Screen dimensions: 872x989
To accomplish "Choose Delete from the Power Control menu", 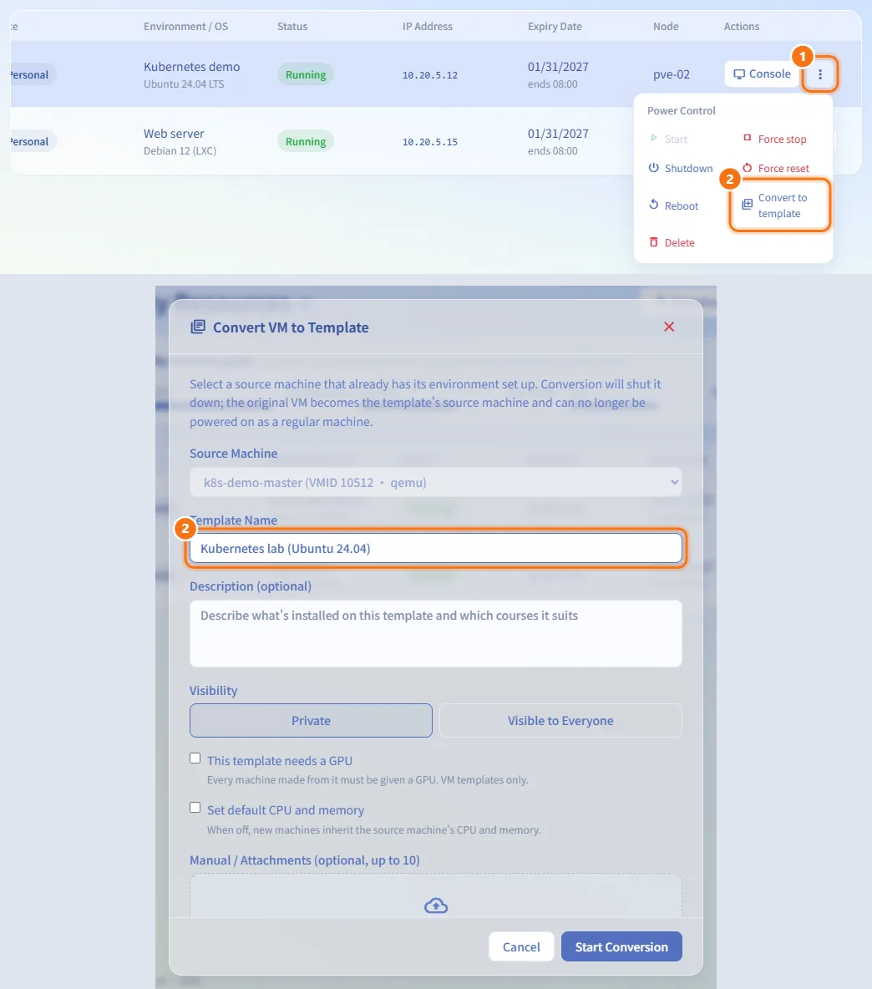I will pyautogui.click(x=672, y=243).
